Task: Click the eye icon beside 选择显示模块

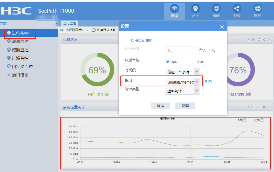Action: click(62, 30)
